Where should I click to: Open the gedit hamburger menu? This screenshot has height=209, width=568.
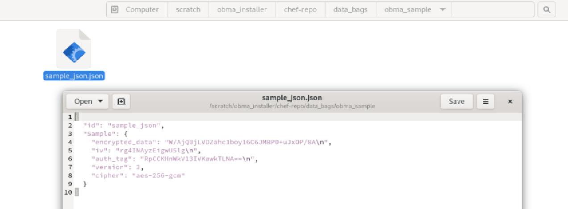pyautogui.click(x=485, y=102)
